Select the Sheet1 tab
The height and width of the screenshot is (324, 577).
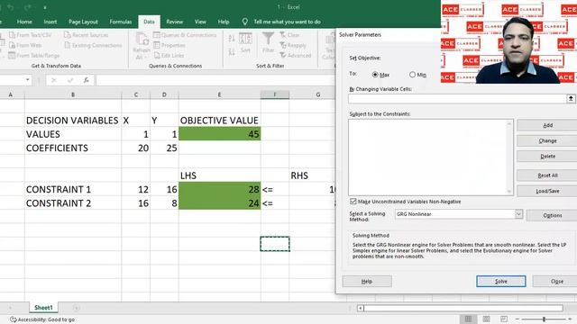pyautogui.click(x=43, y=308)
